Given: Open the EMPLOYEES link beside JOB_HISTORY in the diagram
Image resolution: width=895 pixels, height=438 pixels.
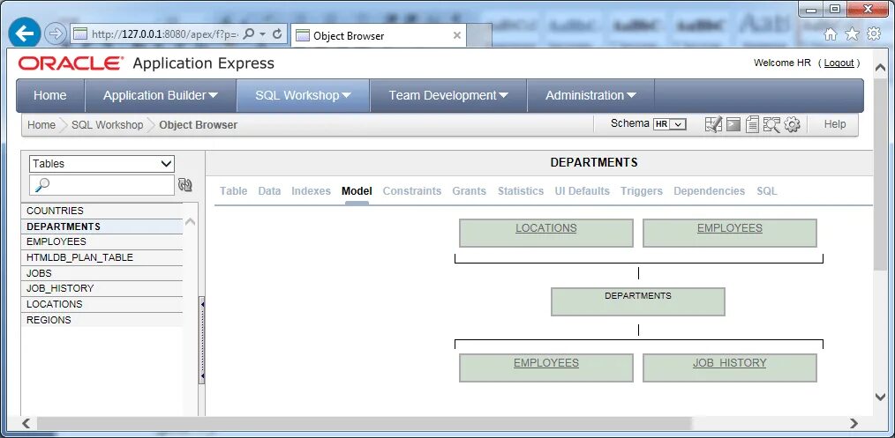Looking at the screenshot, I should tap(546, 363).
